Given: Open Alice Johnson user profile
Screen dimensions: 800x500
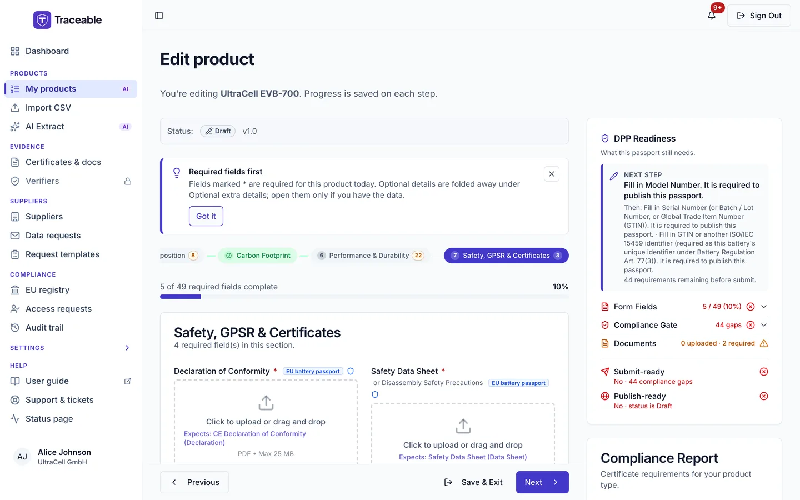Looking at the screenshot, I should 71,457.
